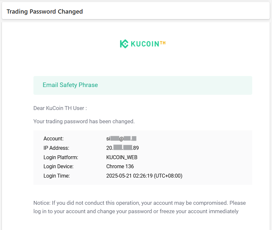Click the Login Time label
Screen dimensions: 272x230
(56, 176)
